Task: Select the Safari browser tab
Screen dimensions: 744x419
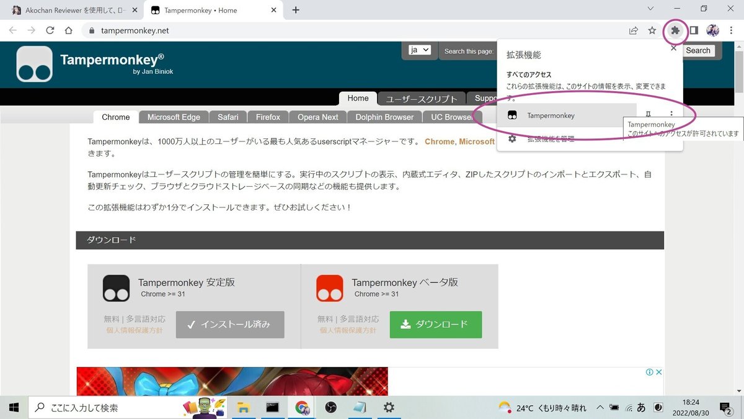Action: [x=228, y=117]
